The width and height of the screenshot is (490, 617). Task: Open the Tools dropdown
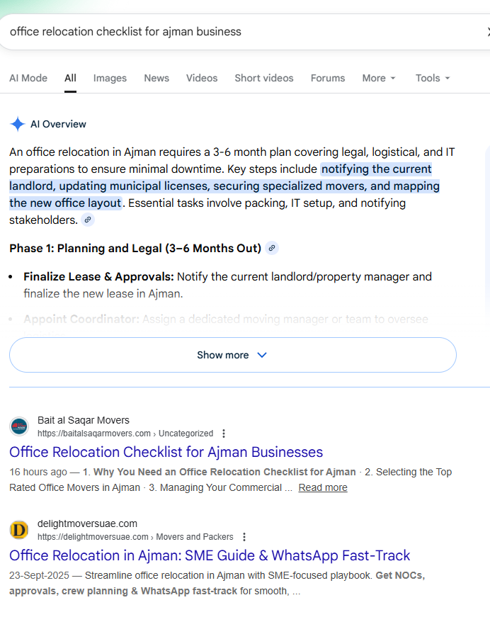coord(433,78)
